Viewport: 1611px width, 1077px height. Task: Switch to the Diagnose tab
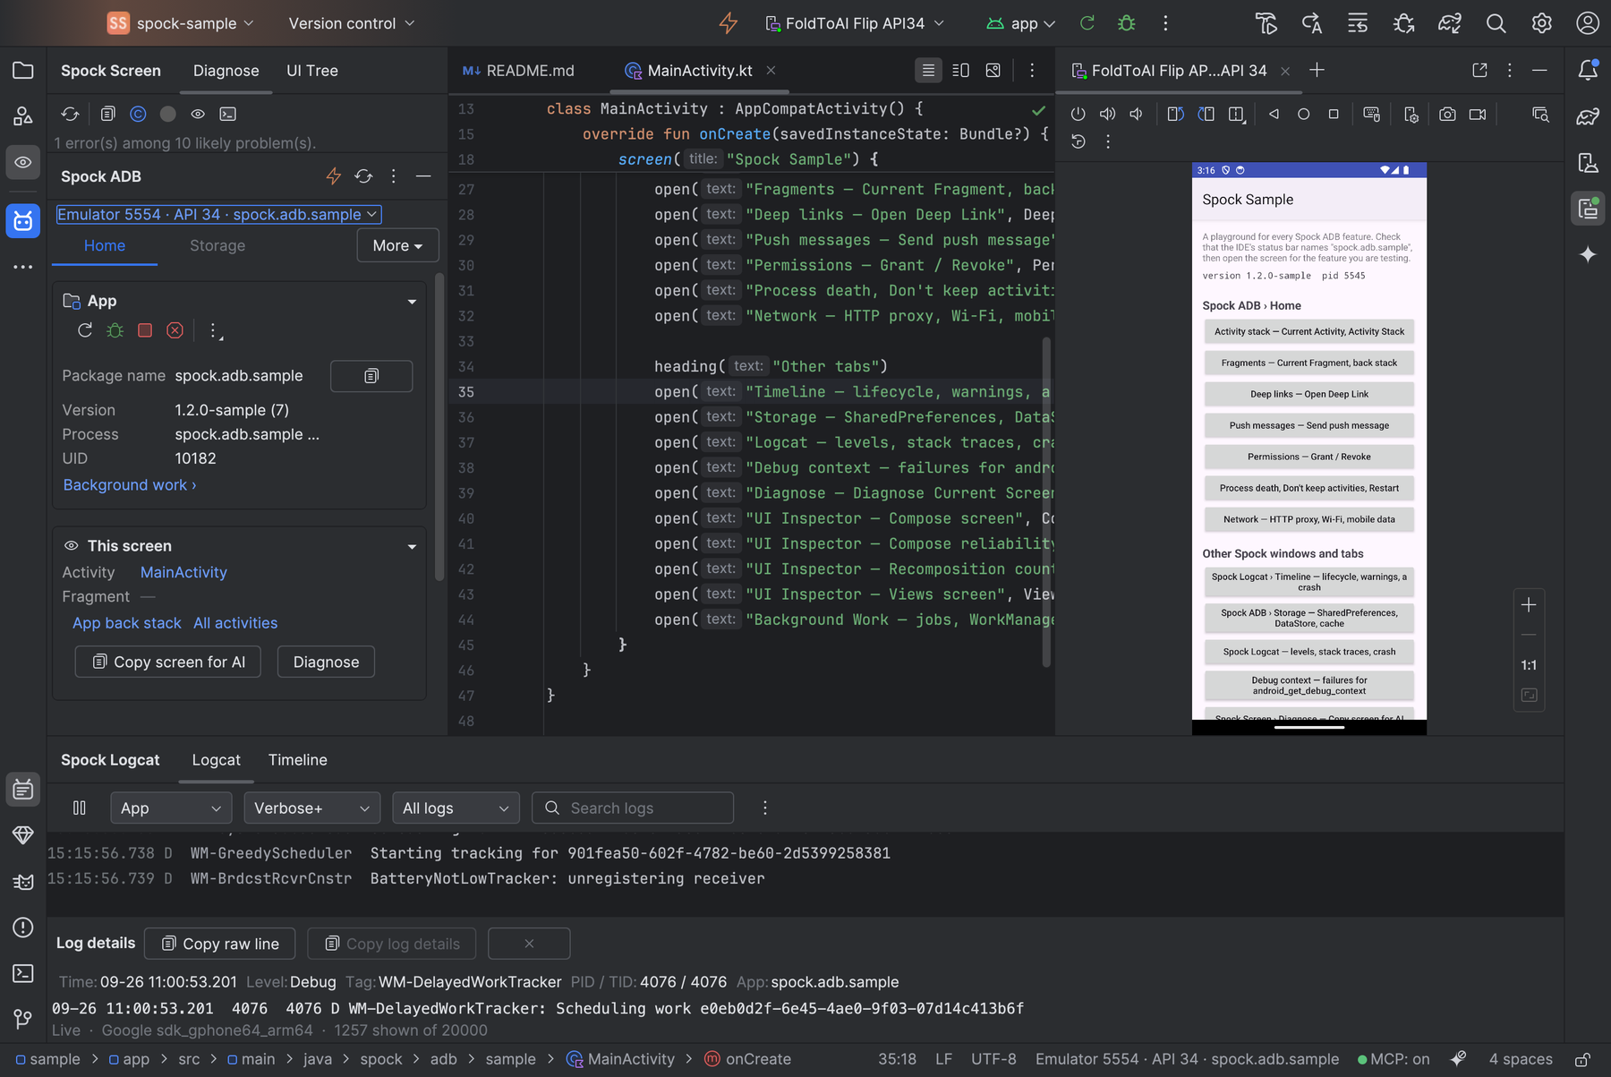226,71
